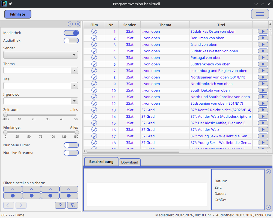Click the table horizontal scrollbar
The width and height of the screenshot is (273, 218).
tap(133, 151)
